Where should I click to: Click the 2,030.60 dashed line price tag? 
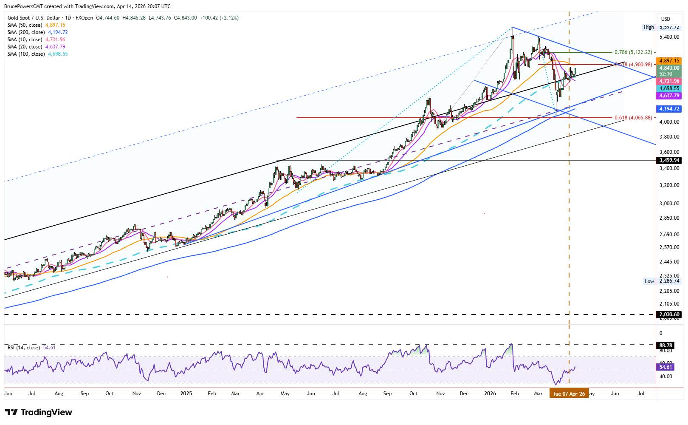[x=669, y=314]
